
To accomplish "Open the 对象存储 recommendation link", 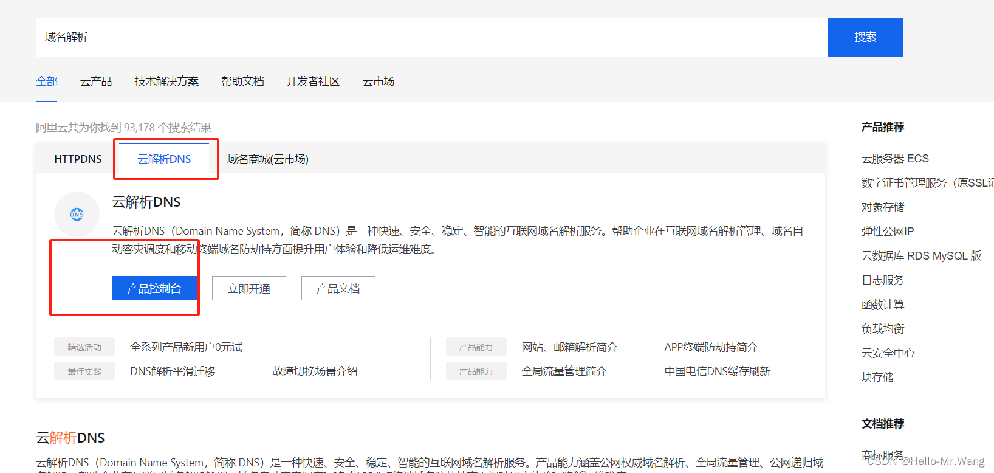I will tap(883, 207).
